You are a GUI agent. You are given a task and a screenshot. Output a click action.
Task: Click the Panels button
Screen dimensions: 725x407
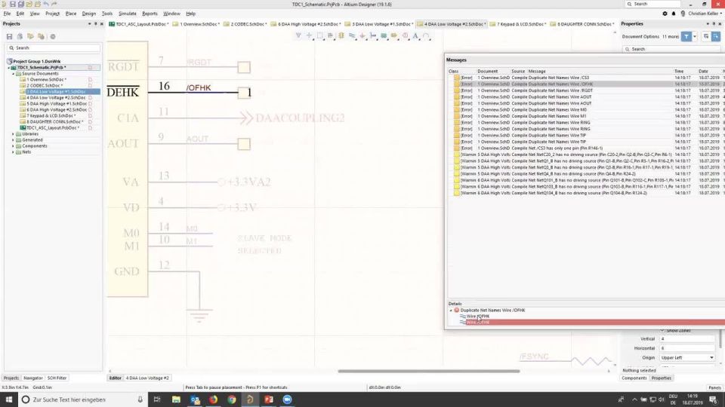coord(714,387)
